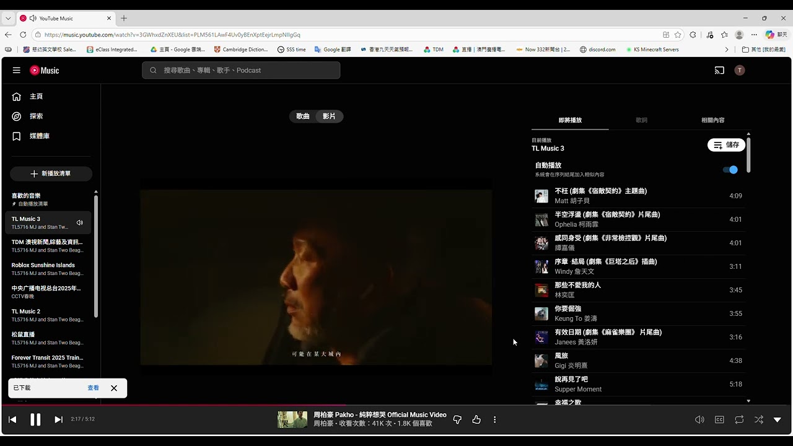Play 序章·結局 by Windy 詹天文
793x446 pixels.
tap(638, 266)
